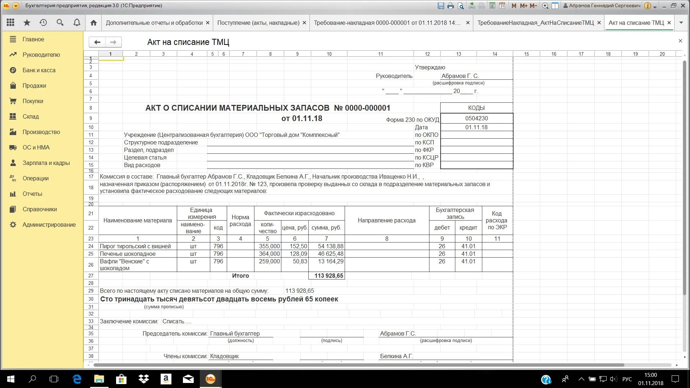The height and width of the screenshot is (388, 690).
Task: Click cell Пирог тирольский с вишней
Action: click(138, 246)
